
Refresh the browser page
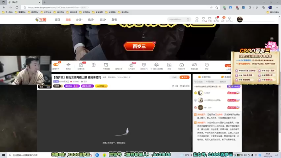click(x=17, y=7)
